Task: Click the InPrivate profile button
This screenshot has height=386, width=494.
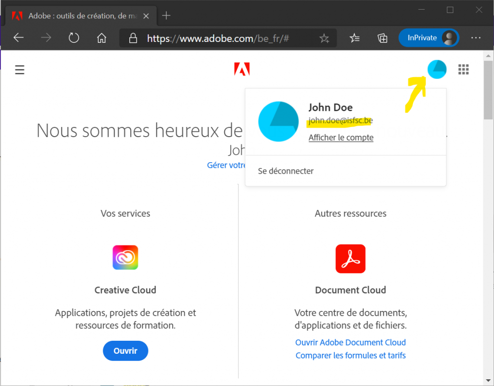Action: [x=428, y=38]
